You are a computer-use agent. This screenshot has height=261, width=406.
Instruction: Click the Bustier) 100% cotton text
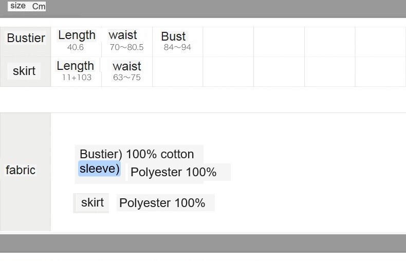click(137, 154)
